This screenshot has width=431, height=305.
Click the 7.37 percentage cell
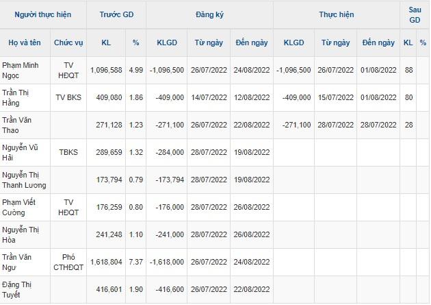(x=135, y=262)
